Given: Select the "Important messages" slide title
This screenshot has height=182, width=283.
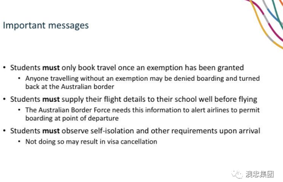Looking at the screenshot, I should click(x=46, y=25).
